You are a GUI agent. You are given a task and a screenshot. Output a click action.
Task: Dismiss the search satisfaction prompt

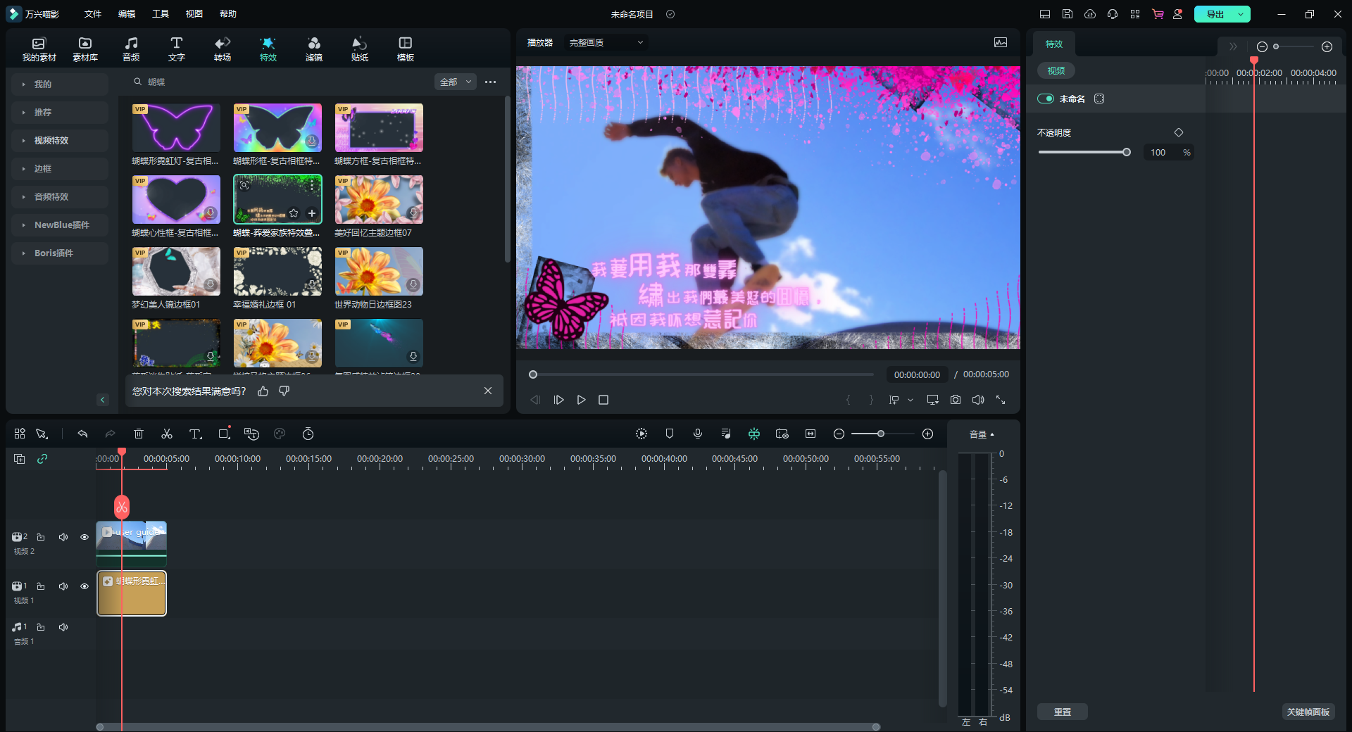tap(488, 391)
